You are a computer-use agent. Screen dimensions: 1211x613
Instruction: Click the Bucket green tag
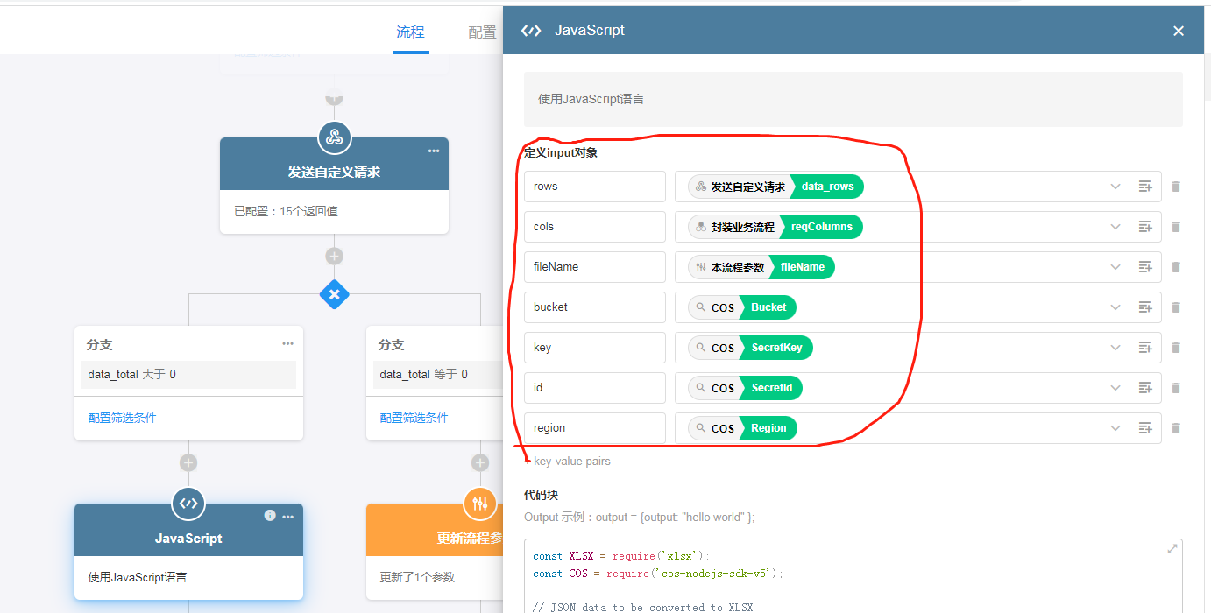pyautogui.click(x=768, y=307)
